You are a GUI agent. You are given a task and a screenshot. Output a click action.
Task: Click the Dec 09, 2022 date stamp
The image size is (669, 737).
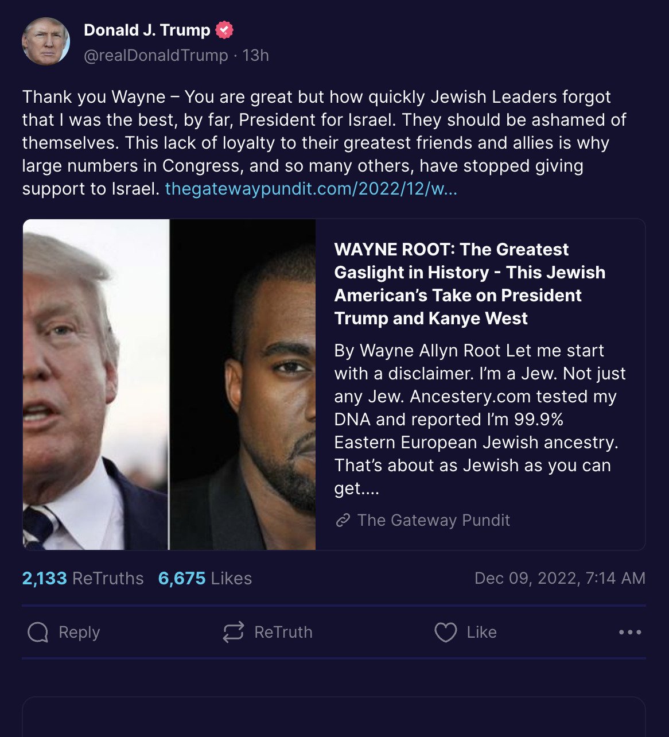(x=560, y=578)
